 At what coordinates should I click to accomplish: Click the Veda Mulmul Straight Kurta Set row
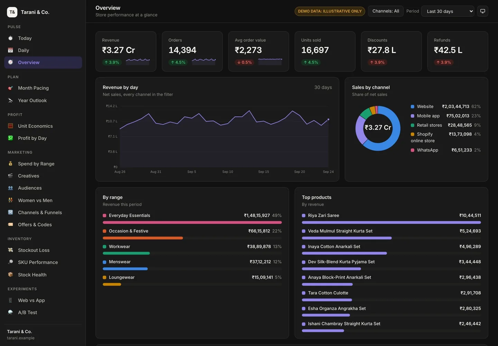click(391, 234)
